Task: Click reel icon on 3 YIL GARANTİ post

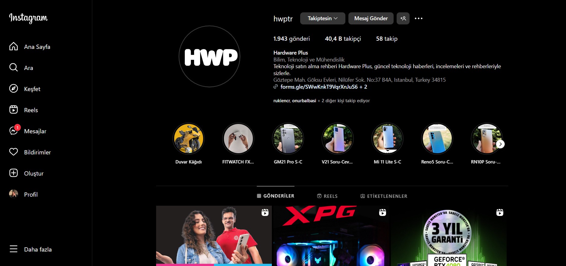Action: [x=500, y=213]
